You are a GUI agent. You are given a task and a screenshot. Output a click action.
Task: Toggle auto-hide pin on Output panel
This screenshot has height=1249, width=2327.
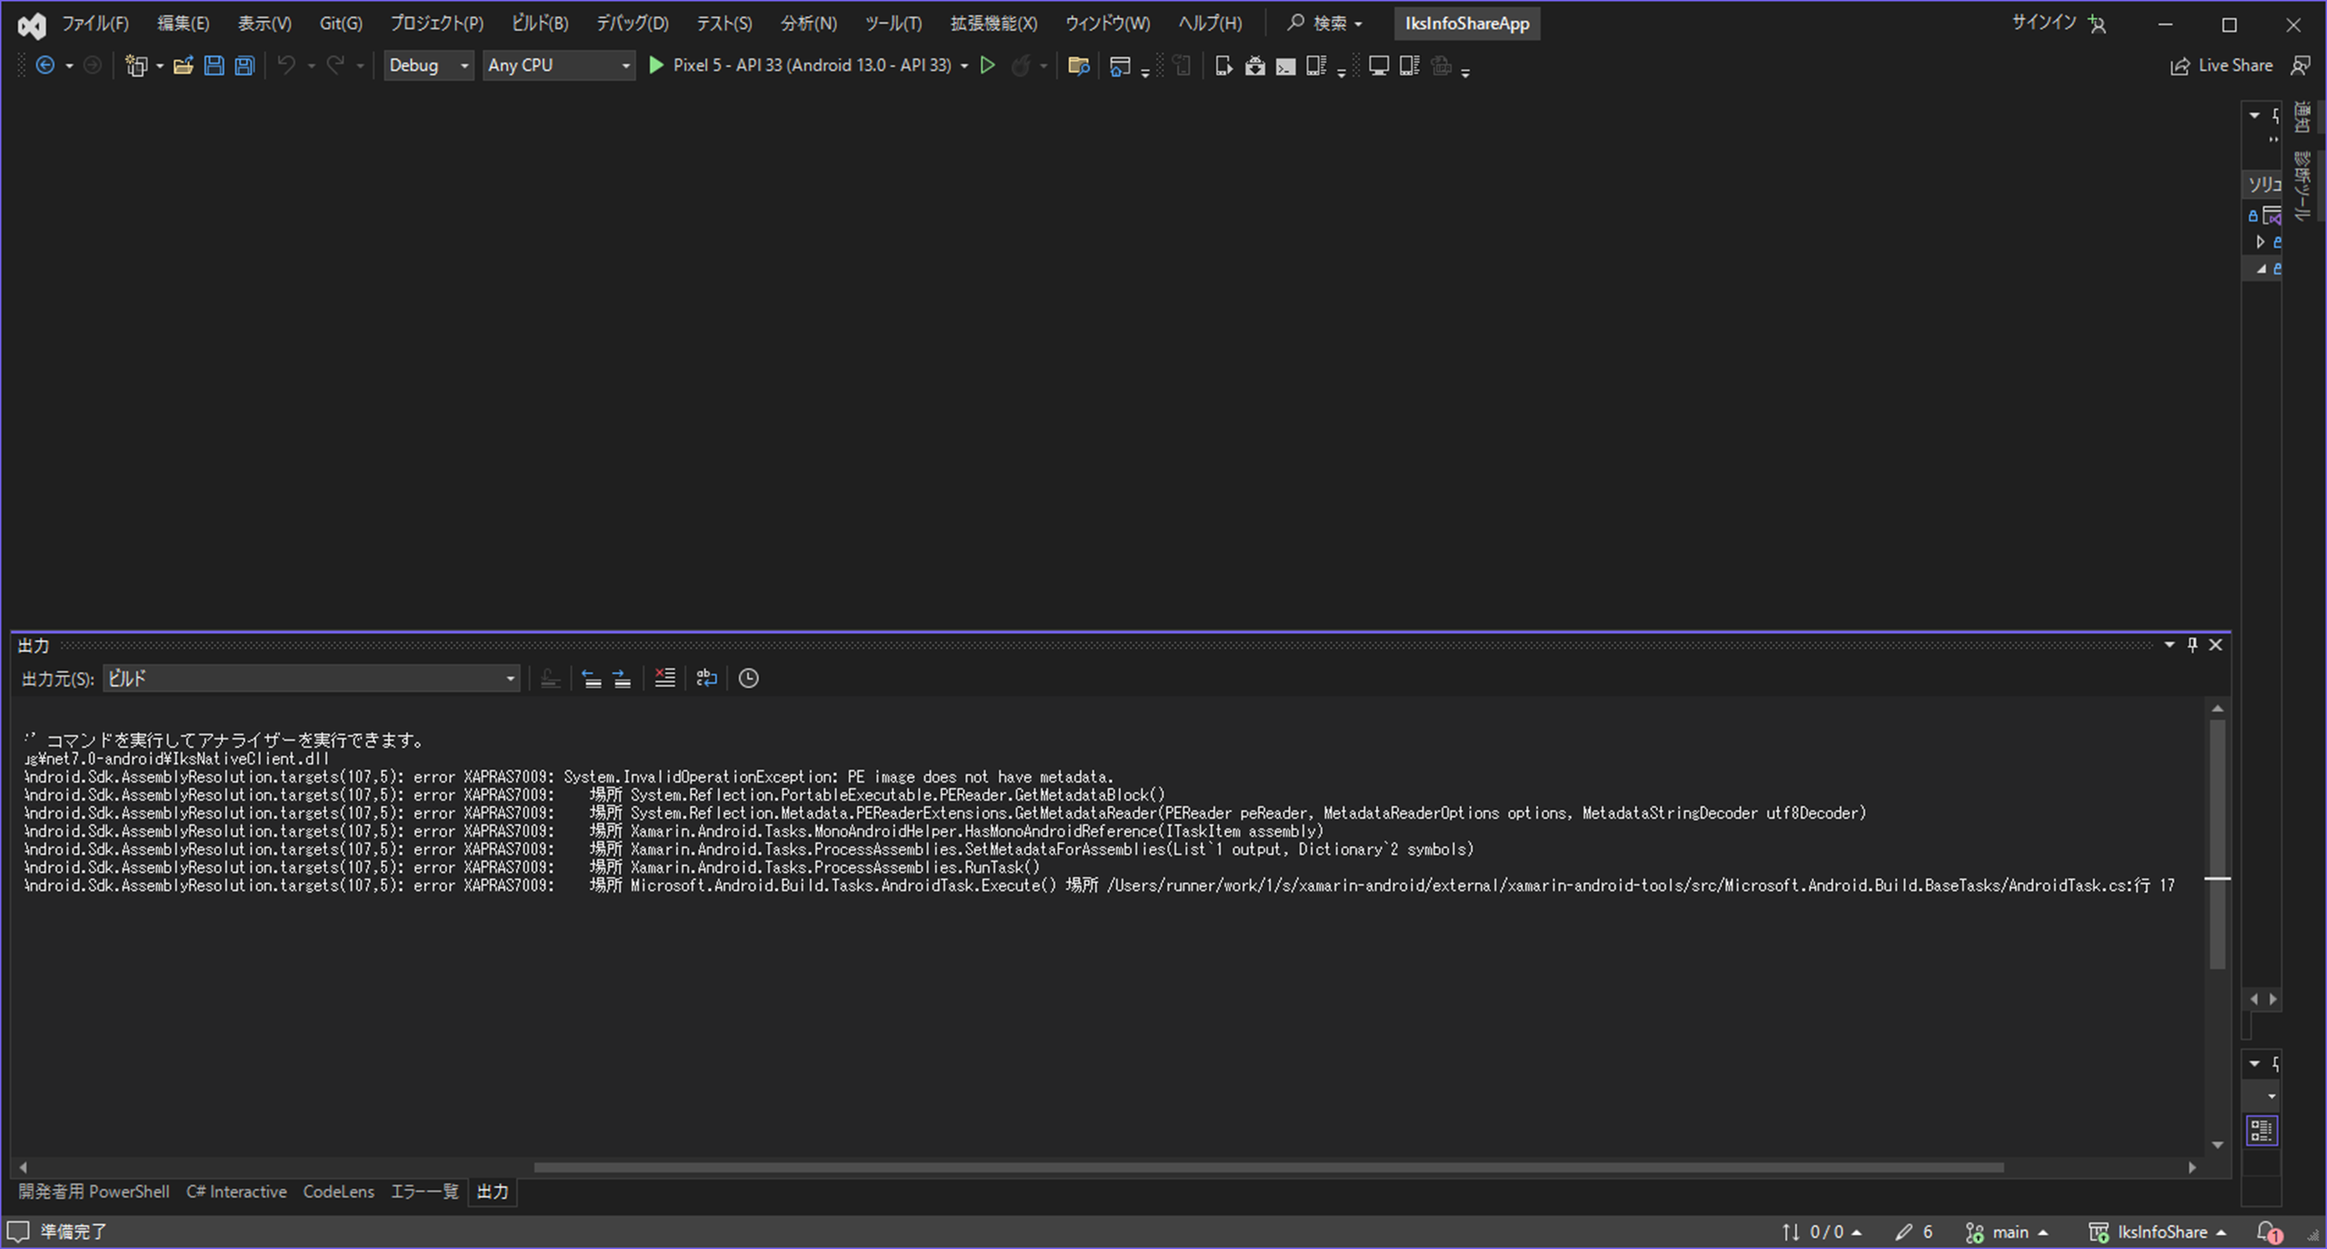pyautogui.click(x=2192, y=644)
